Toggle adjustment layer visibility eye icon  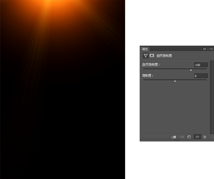click(197, 137)
